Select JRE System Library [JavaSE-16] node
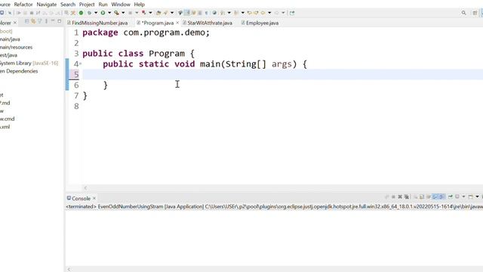The image size is (483, 272). click(x=29, y=63)
